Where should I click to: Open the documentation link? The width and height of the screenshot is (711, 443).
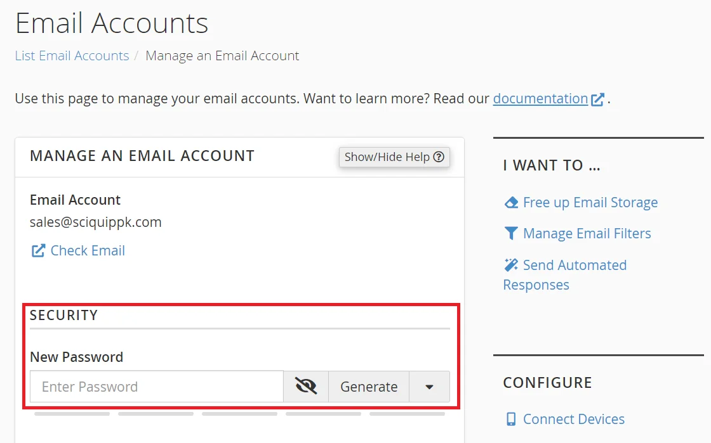(540, 99)
